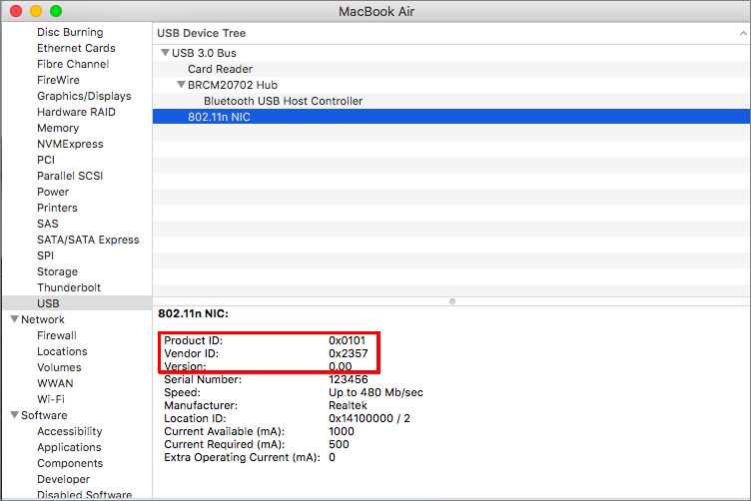This screenshot has height=501, width=751.
Task: Click Serial Number value 123456
Action: [x=349, y=379]
